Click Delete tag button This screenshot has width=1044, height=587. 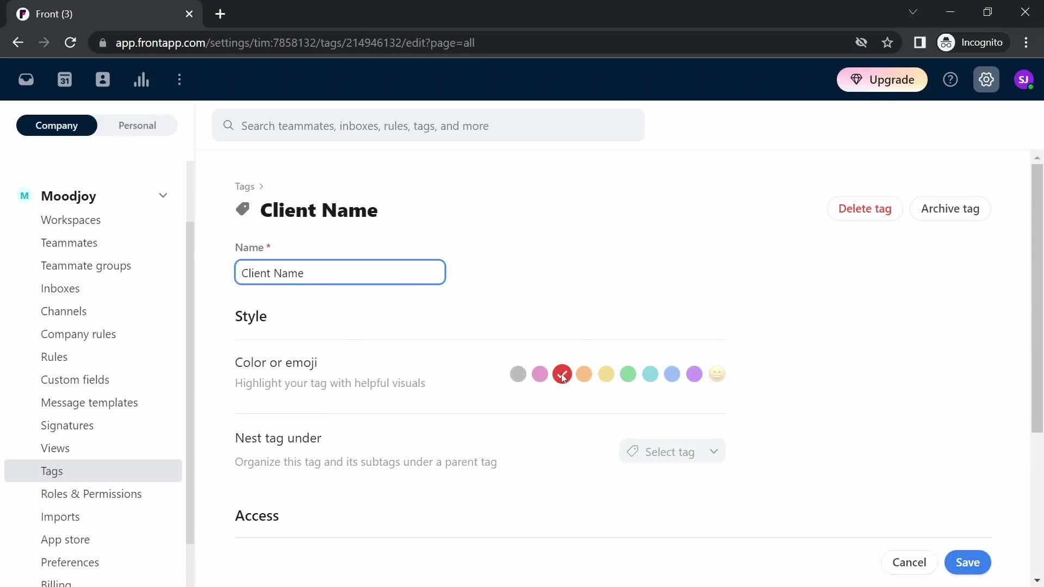click(865, 209)
